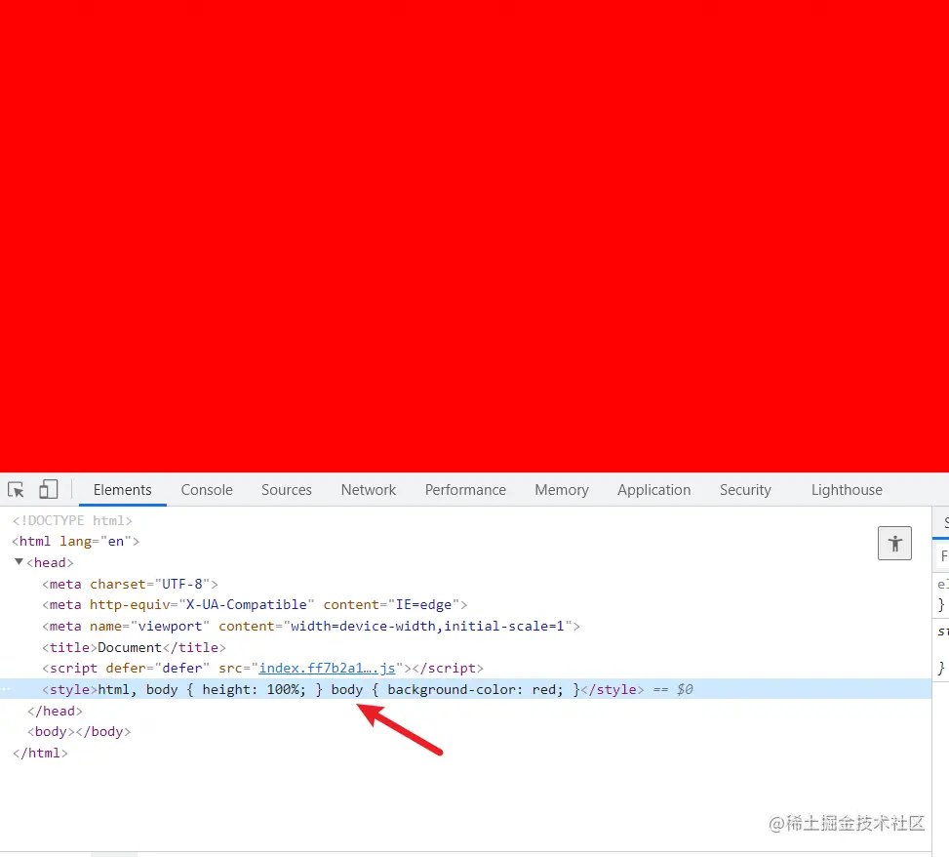Open the Memory tab

click(561, 489)
